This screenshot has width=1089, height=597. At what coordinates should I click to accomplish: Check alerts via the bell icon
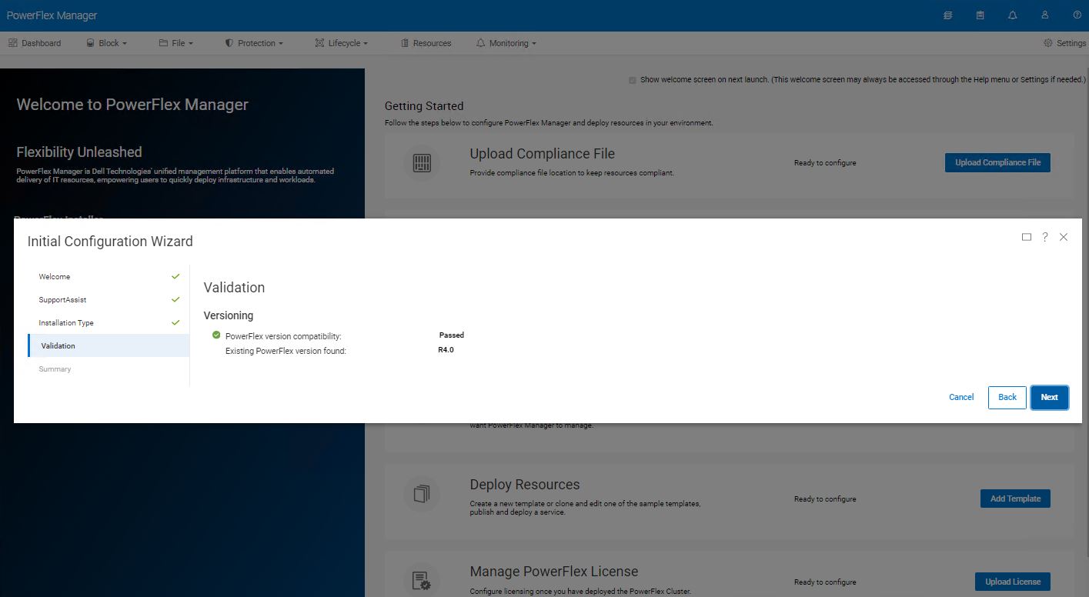1012,15
